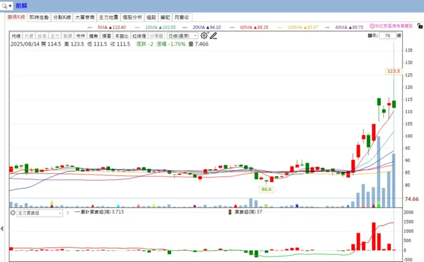Screen dimensions: 424x262
Task: Click the purple triangle event marker
Action: (x=195, y=206)
